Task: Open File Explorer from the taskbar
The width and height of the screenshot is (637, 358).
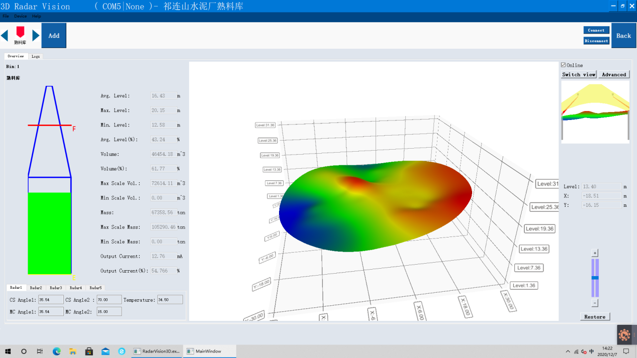Action: pos(72,351)
